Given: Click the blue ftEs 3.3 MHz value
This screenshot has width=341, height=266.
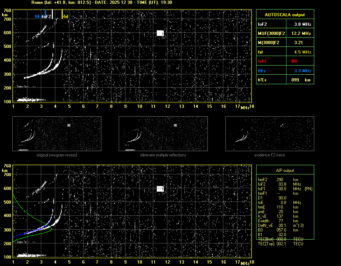Looking at the screenshot, I should click(303, 71).
